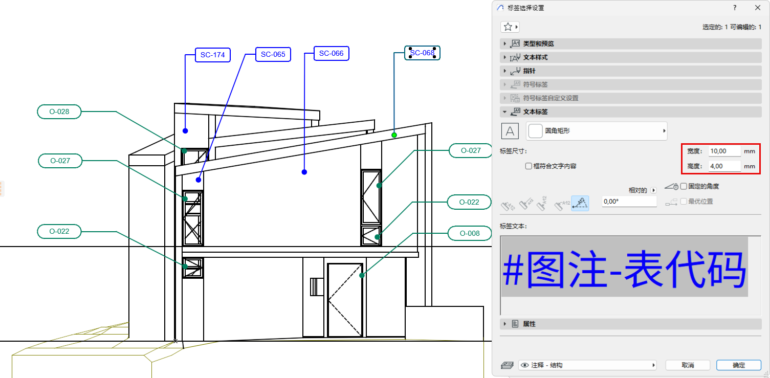This screenshot has height=378, width=770.
Task: Collapse the 文本标签 section
Action: coord(504,112)
